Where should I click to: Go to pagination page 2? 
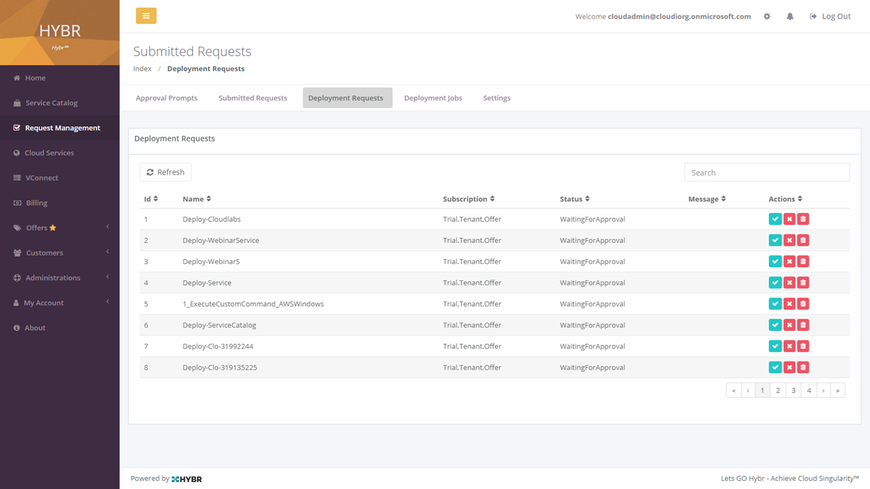pos(778,391)
